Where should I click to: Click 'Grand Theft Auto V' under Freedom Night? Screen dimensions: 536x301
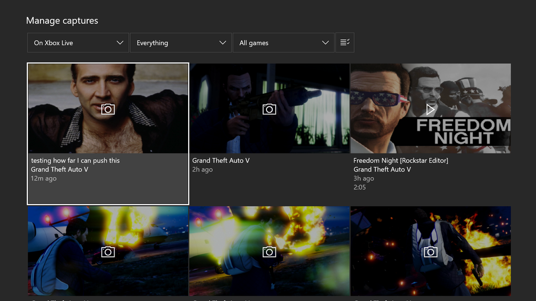click(382, 169)
